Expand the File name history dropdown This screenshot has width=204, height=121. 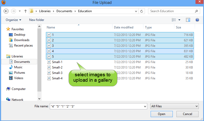145,106
